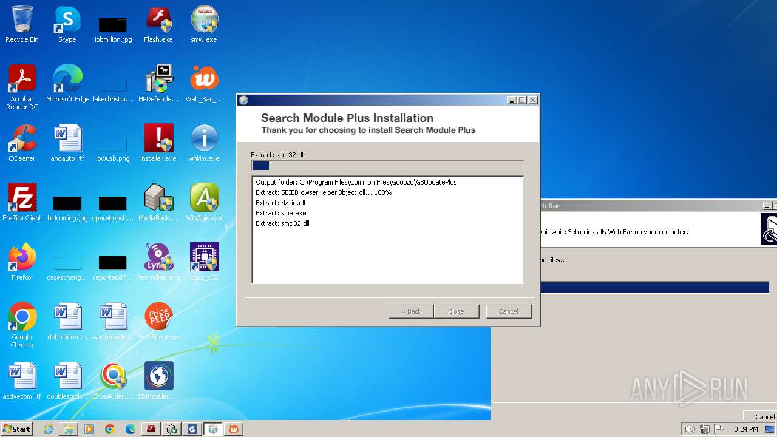Open the Start menu
Image resolution: width=777 pixels, height=437 pixels.
coord(17,429)
